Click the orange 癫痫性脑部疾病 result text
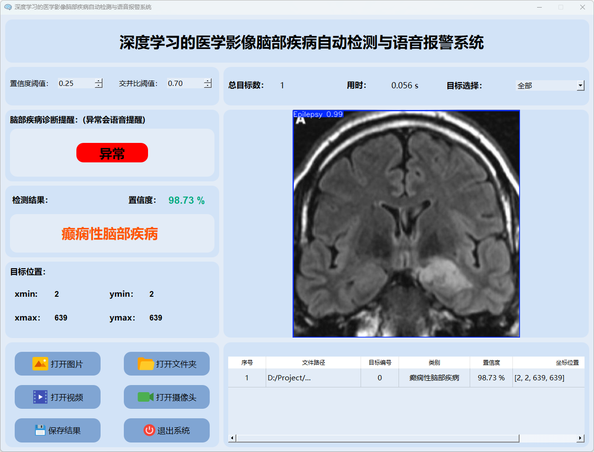The width and height of the screenshot is (594, 452). click(110, 234)
